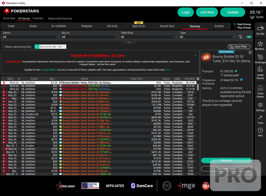This screenshot has height=196, width=266.
Task: Sort by Speed column header
Action: click(x=166, y=79)
